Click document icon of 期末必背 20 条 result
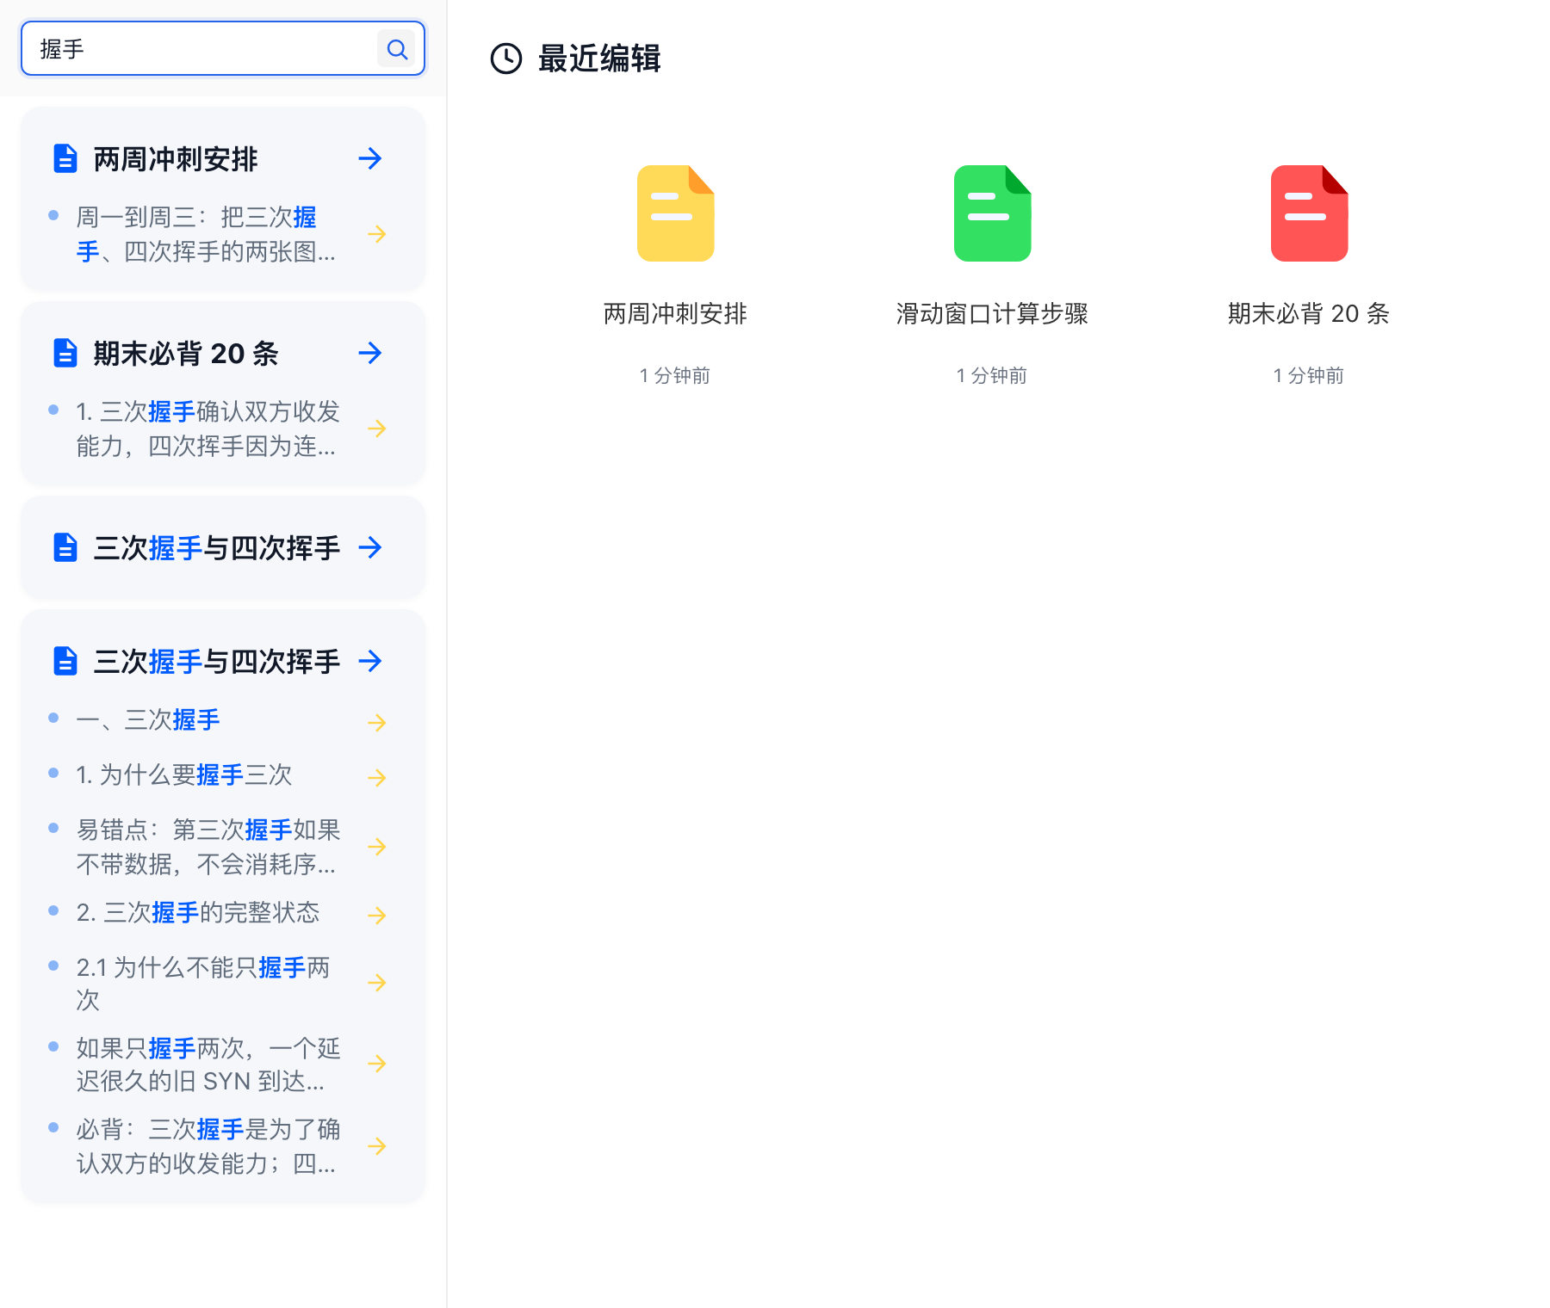The height and width of the screenshot is (1308, 1550). 65,353
